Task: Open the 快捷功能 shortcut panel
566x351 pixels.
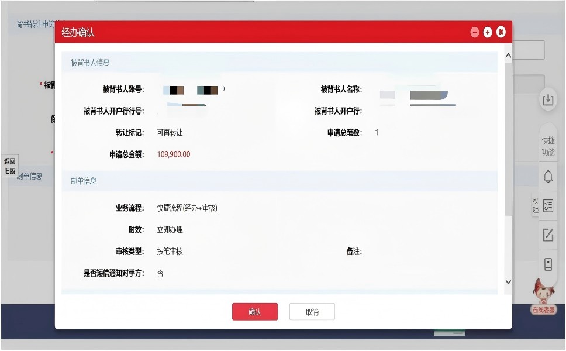Action: (548, 146)
